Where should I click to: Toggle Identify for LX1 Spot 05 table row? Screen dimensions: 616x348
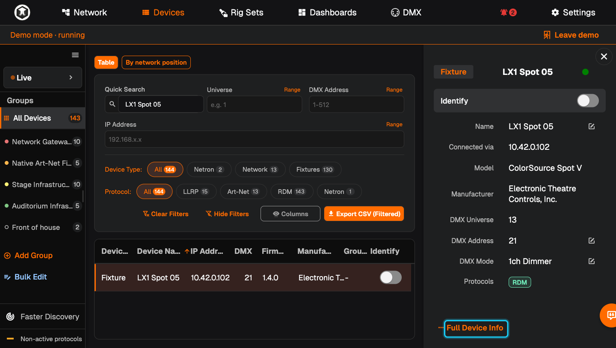click(x=391, y=277)
